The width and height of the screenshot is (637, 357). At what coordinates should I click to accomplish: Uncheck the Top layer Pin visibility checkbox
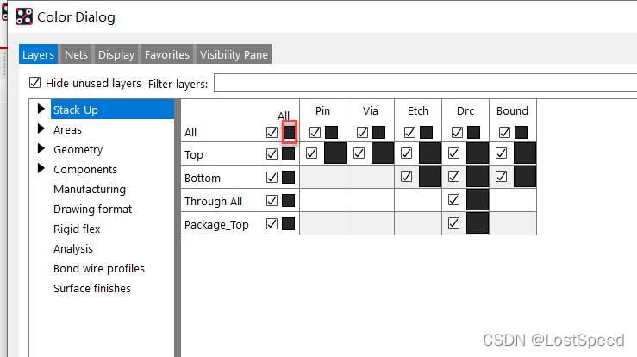[311, 153]
